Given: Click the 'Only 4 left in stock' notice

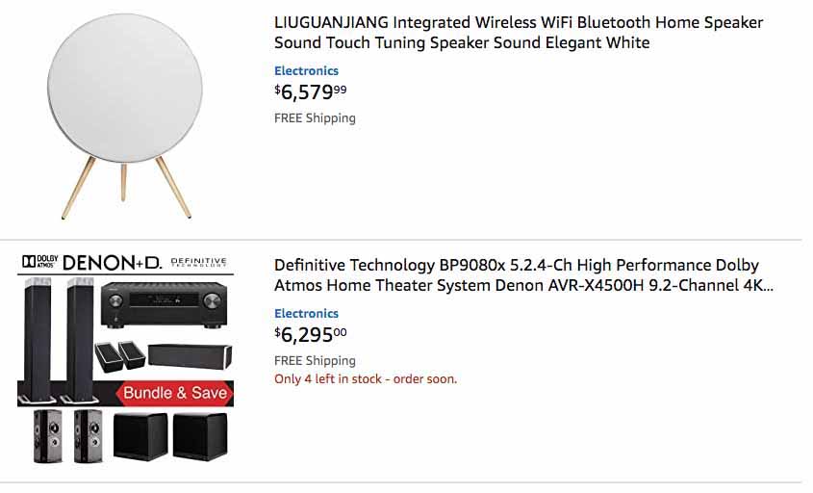Looking at the screenshot, I should coord(366,378).
